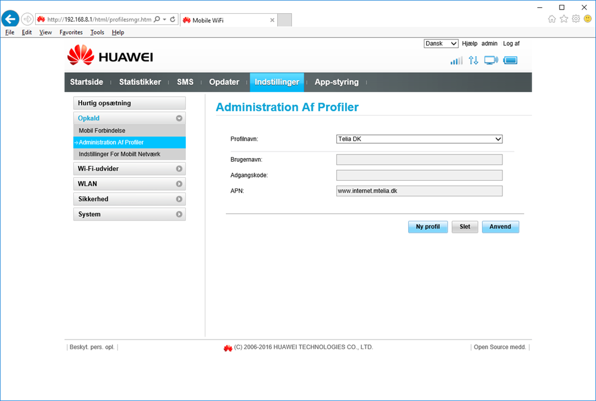Click the Anvend button

500,227
